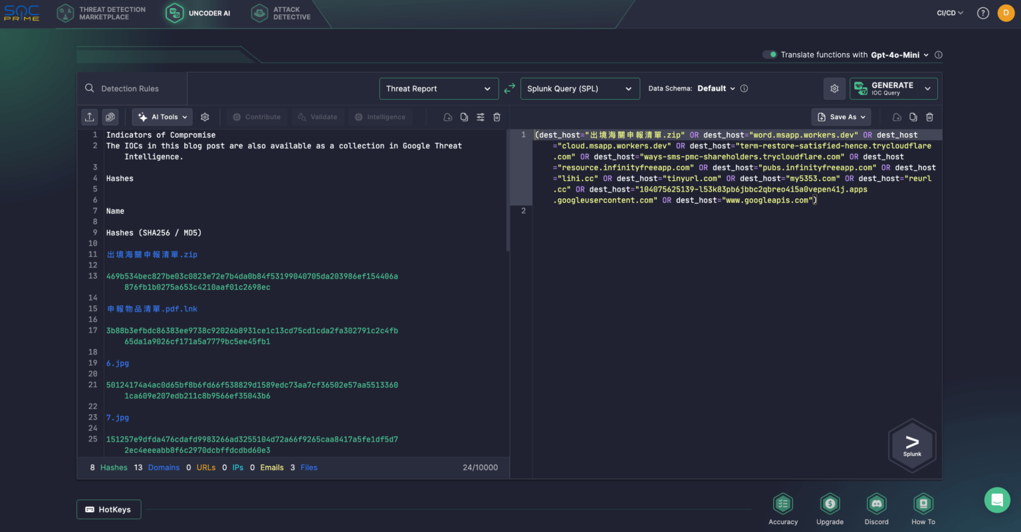1021x532 pixels.
Task: Open generation settings gear beside Generate button
Action: 834,88
